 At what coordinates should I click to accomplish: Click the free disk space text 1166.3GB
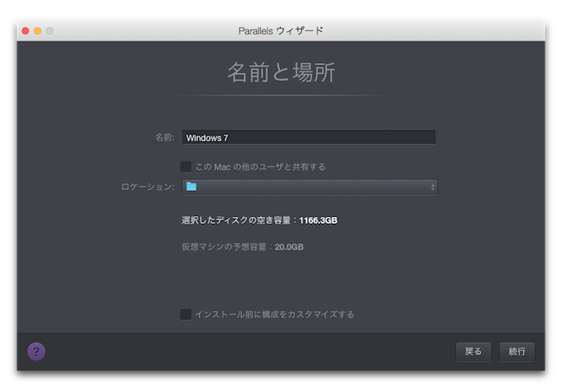pos(318,220)
